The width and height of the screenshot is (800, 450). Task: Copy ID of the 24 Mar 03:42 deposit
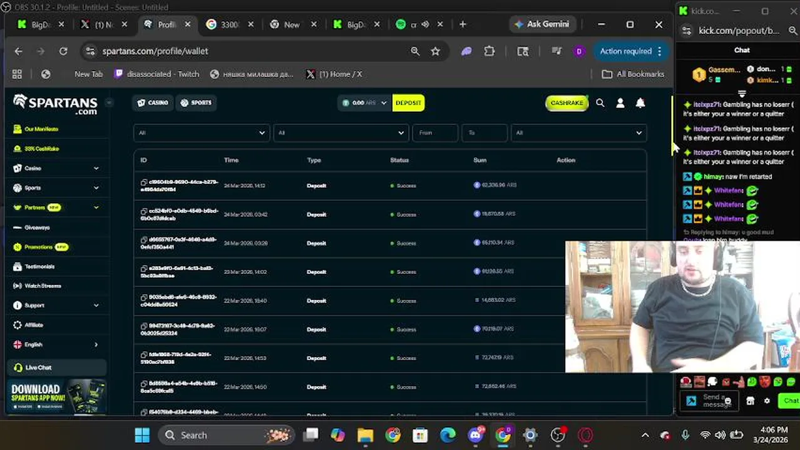[x=144, y=211]
